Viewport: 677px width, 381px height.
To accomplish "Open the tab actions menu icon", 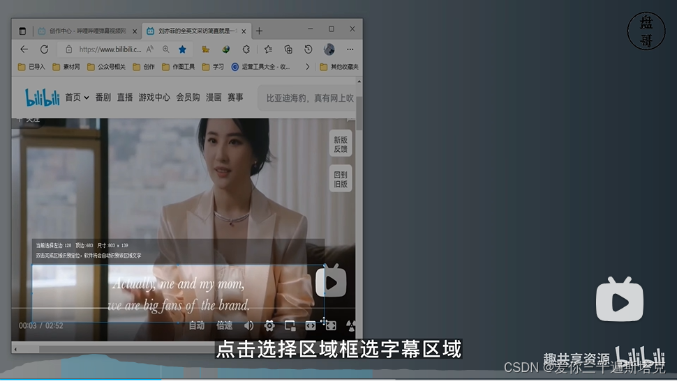I will tap(22, 31).
